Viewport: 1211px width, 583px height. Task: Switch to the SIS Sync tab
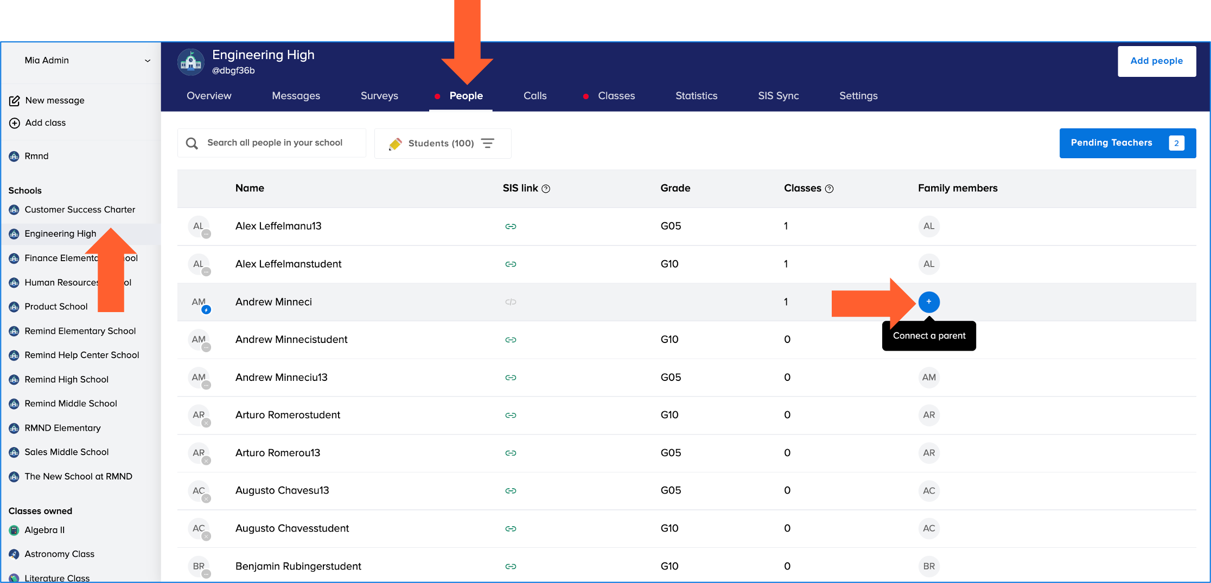tap(778, 96)
